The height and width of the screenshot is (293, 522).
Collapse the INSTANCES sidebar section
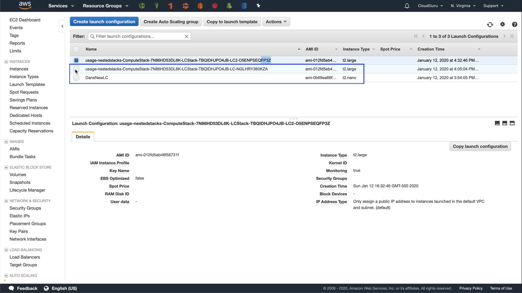[6, 62]
